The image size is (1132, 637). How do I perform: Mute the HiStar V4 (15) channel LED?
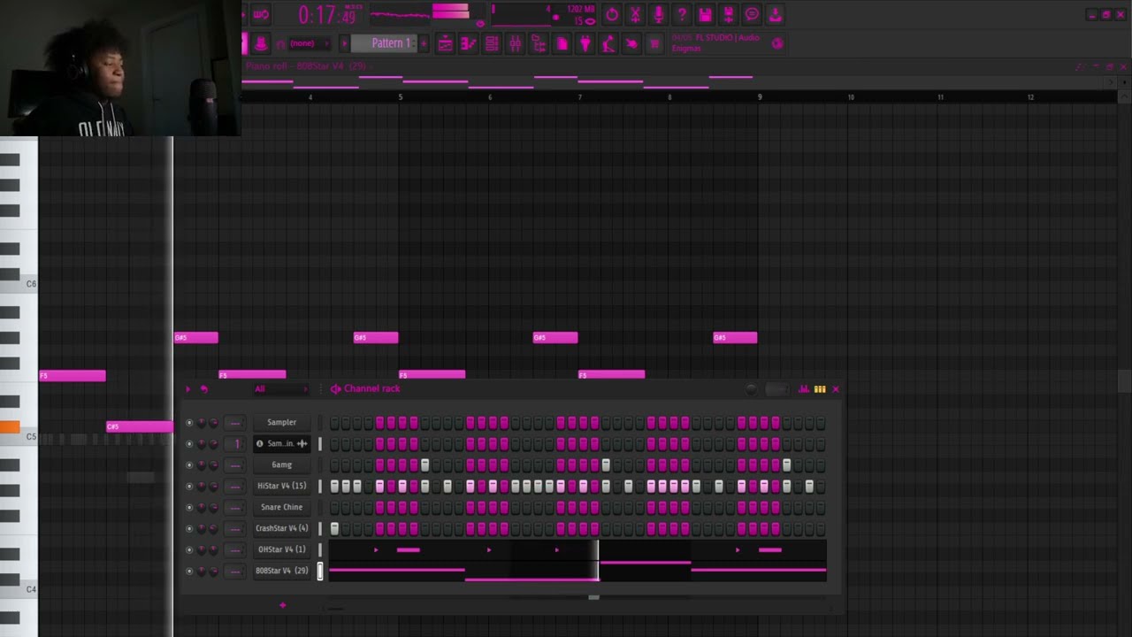188,487
